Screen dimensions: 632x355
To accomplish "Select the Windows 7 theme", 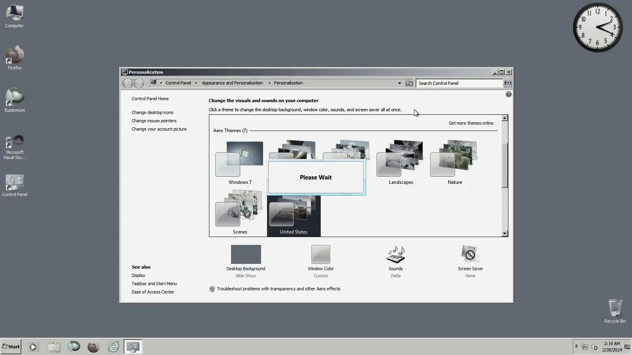I will (240, 163).
